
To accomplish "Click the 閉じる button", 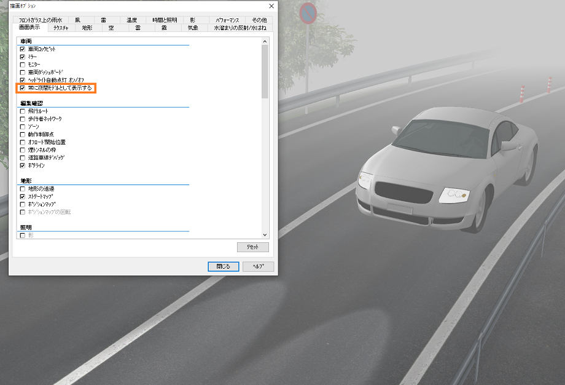I will pyautogui.click(x=224, y=267).
